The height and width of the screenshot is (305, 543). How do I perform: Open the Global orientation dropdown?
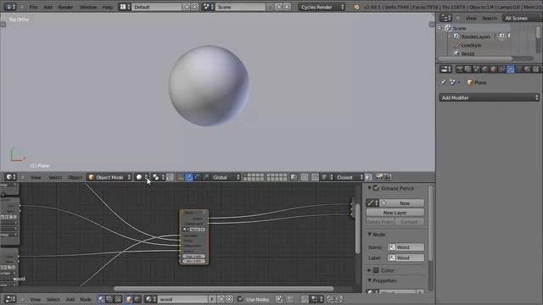226,177
